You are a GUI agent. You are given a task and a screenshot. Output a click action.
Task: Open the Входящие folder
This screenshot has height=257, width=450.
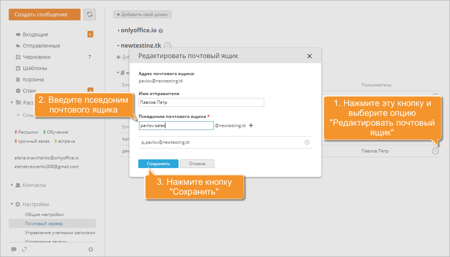coord(36,34)
